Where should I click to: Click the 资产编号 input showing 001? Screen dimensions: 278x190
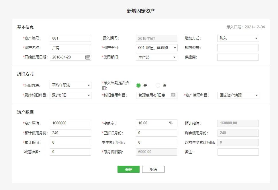[x=70, y=38]
